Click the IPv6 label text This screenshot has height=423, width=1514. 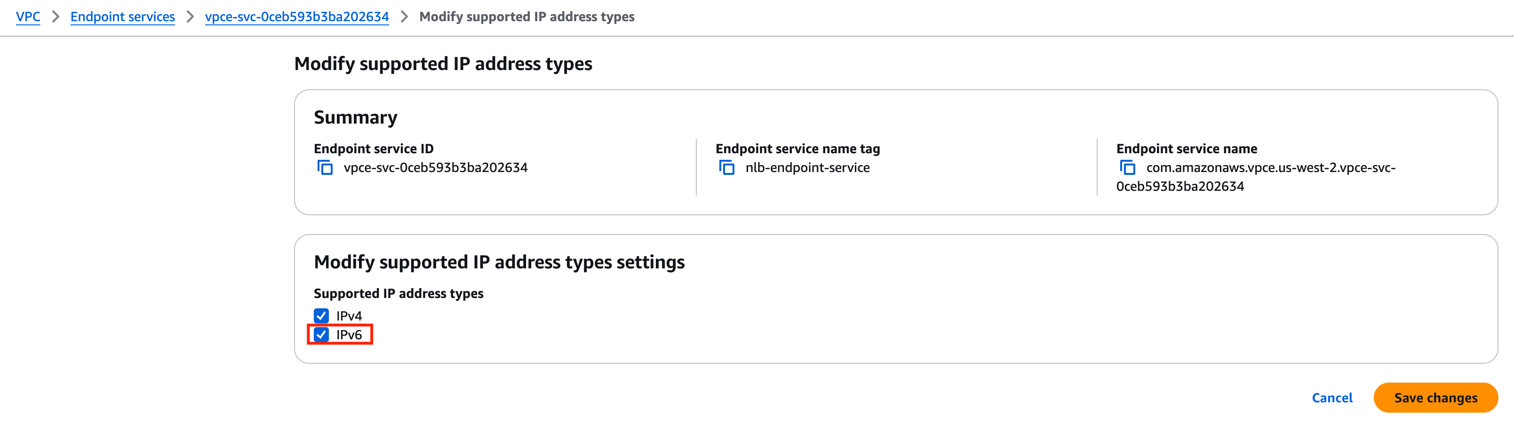point(349,335)
